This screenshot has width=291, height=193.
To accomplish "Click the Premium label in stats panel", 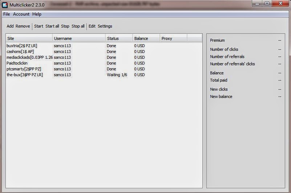I will coord(217,40).
